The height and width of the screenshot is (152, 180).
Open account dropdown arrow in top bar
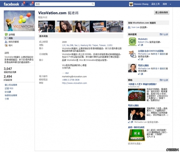[x=170, y=4]
